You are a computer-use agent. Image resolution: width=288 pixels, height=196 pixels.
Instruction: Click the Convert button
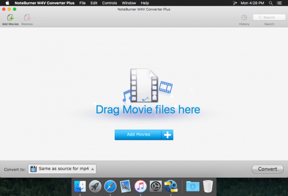point(267,169)
